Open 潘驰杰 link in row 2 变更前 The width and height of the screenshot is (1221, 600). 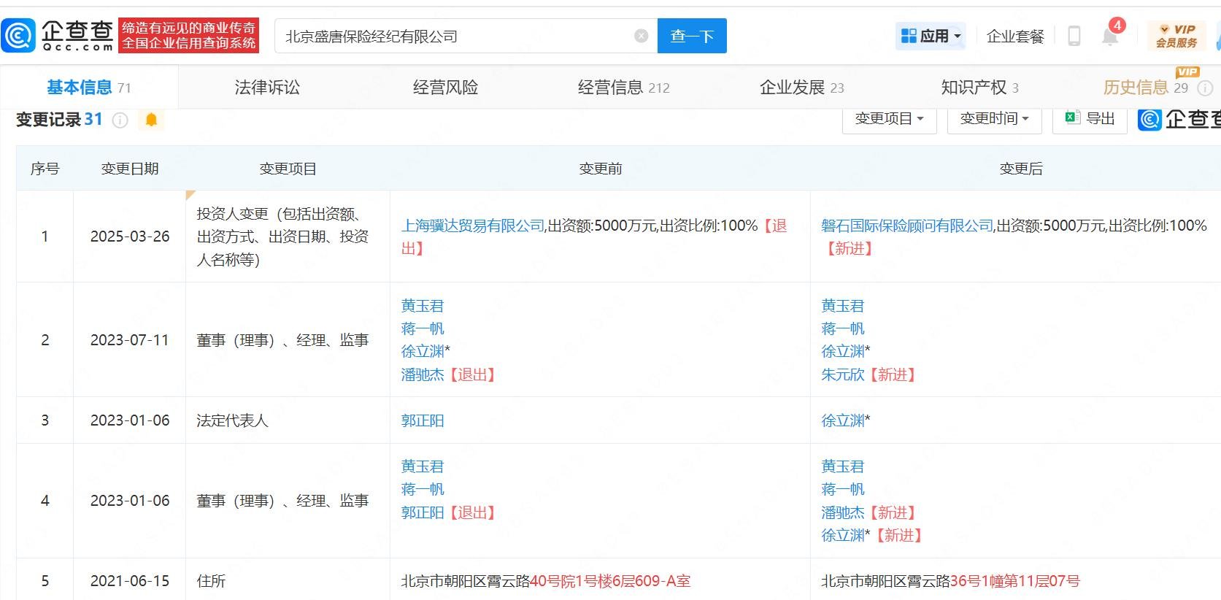[423, 374]
